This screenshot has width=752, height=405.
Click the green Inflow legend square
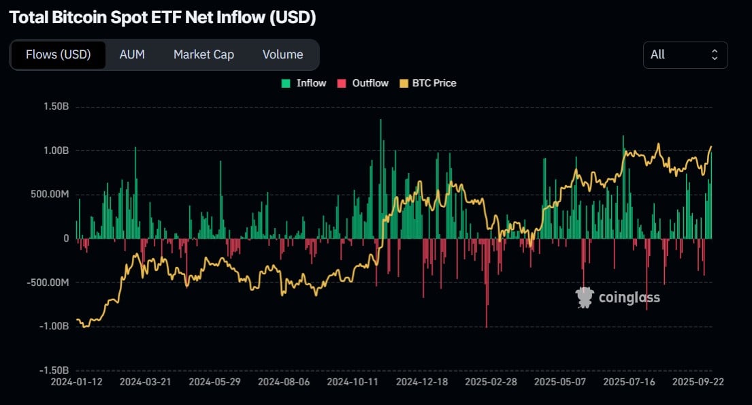point(286,83)
